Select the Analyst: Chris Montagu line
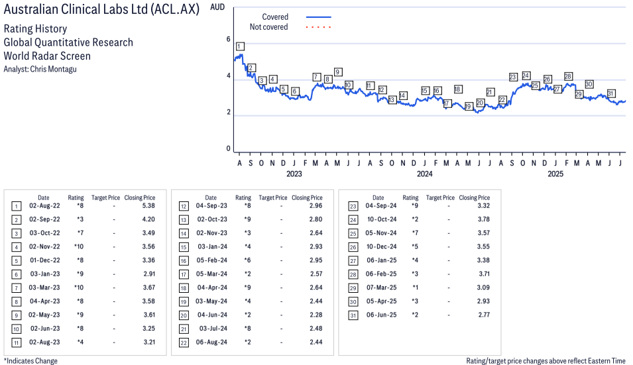The image size is (633, 365). (40, 69)
